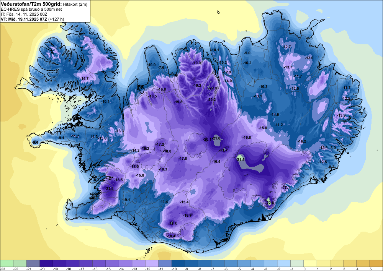Click the -14.6 temperature label
This screenshot has height=271, width=383.
[x=275, y=115]
